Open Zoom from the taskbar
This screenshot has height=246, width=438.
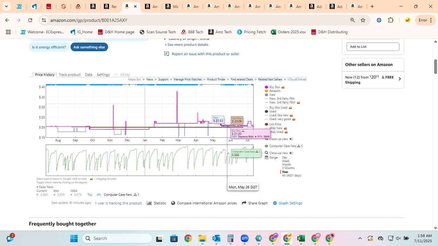click(244, 238)
